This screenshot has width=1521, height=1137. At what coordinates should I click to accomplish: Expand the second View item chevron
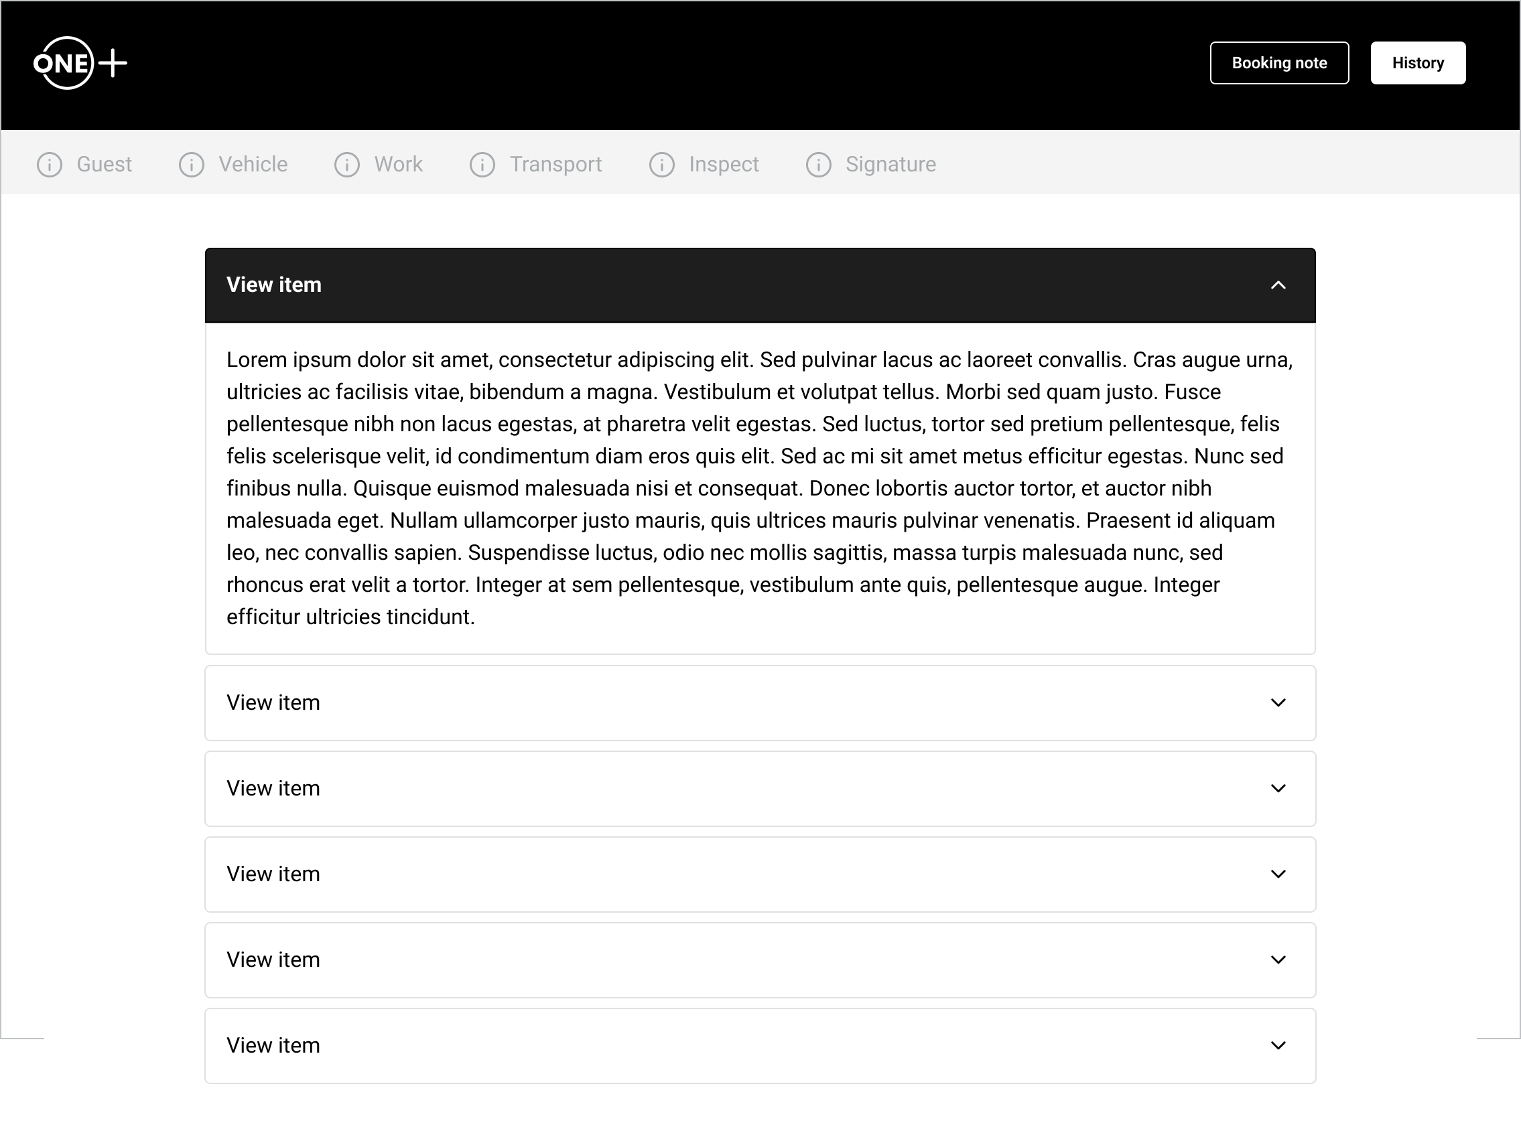1278,703
